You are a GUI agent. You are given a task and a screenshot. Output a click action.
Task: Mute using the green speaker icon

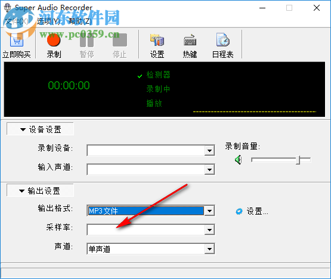pyautogui.click(x=239, y=160)
